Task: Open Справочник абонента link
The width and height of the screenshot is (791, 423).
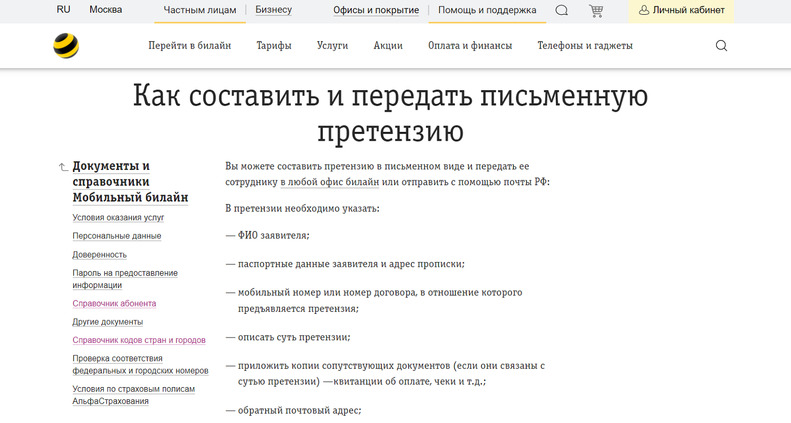Action: click(114, 304)
